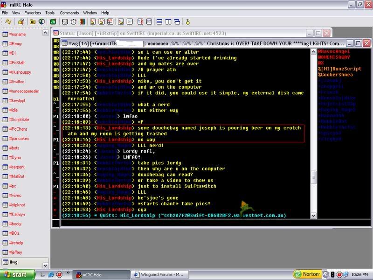
Task: Click the network computers tray icon
Action: click(x=345, y=274)
